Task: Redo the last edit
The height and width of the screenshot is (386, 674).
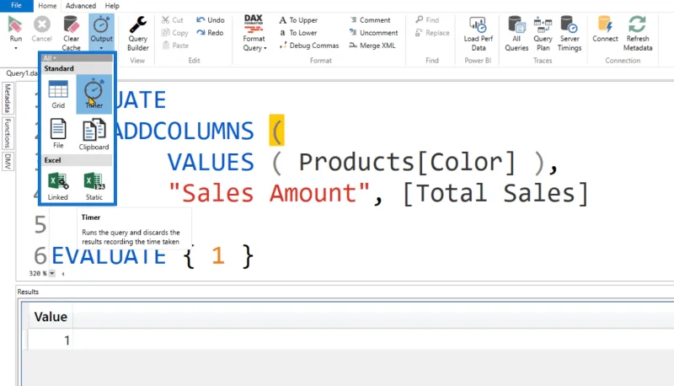Action: [210, 33]
